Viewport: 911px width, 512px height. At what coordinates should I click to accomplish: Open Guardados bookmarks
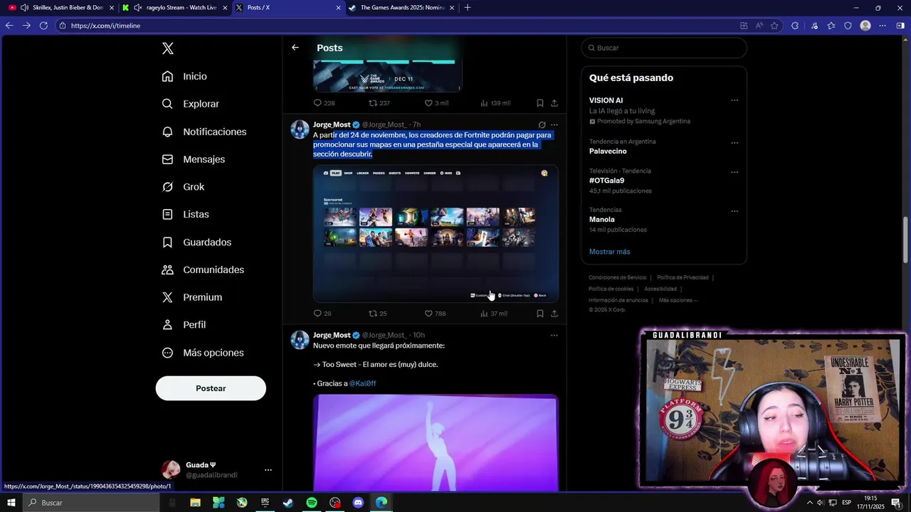(x=196, y=242)
